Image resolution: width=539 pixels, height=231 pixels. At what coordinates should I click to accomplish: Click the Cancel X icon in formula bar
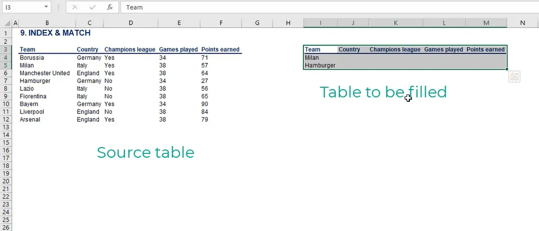pyautogui.click(x=75, y=7)
